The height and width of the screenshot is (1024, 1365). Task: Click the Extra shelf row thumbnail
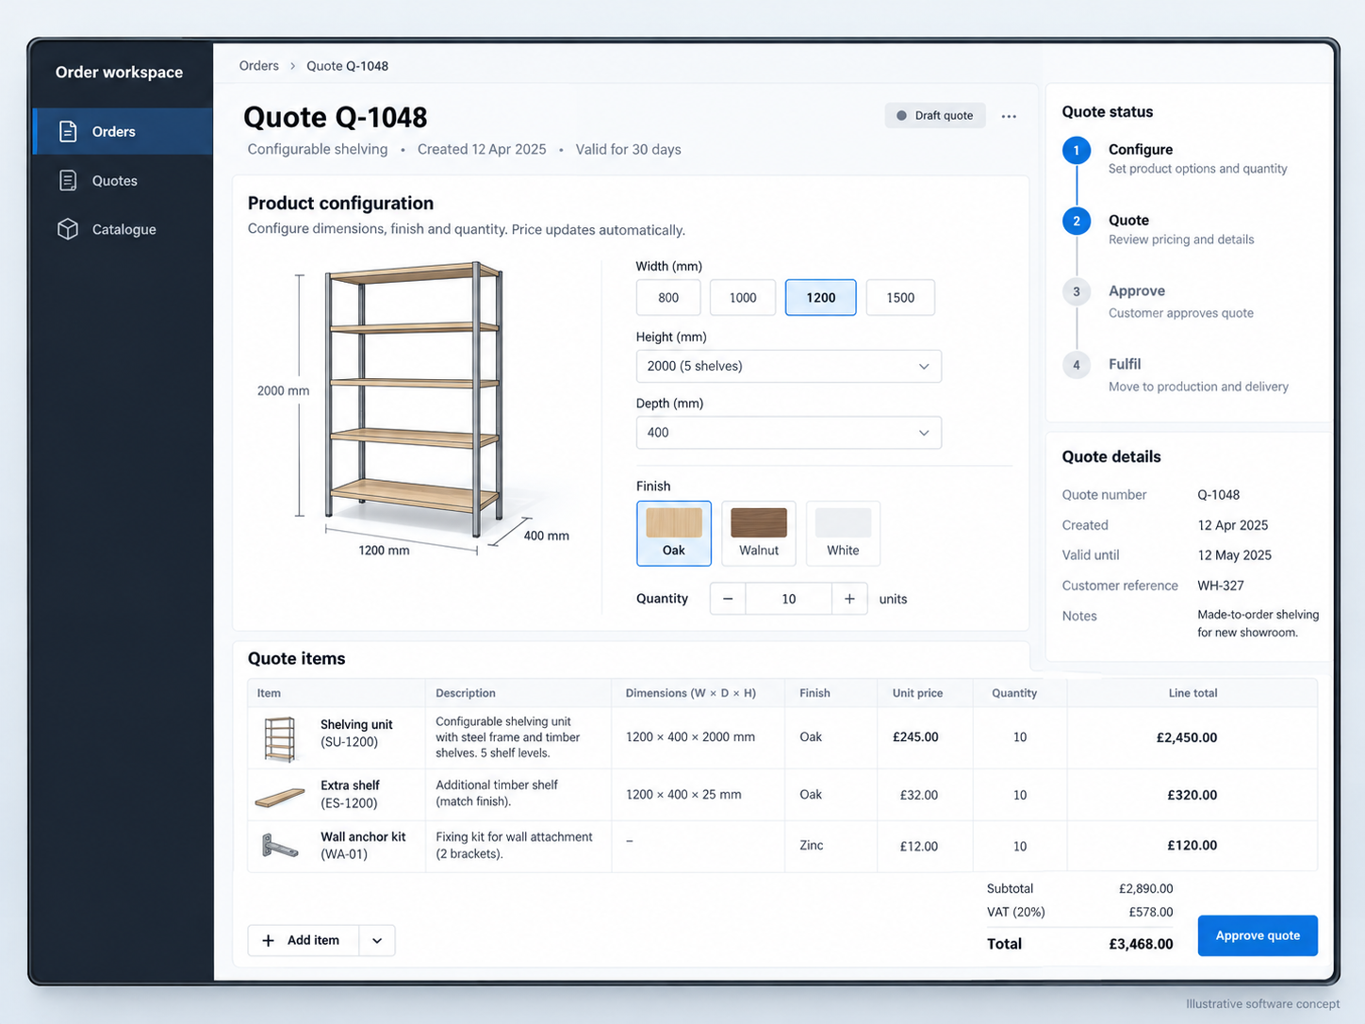coord(280,797)
